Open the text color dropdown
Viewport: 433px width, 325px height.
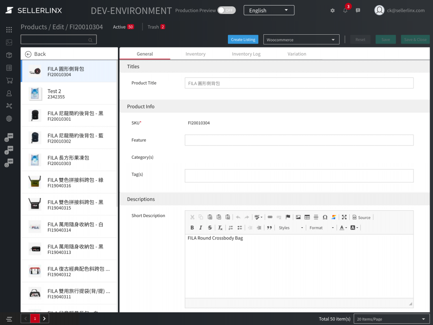[343, 228]
